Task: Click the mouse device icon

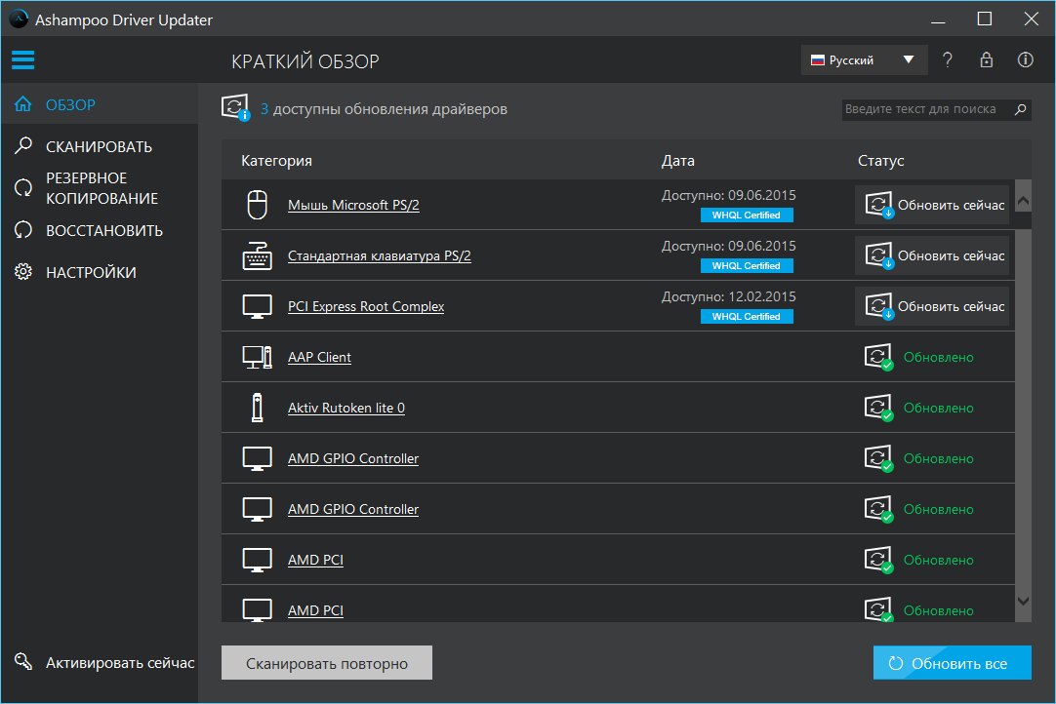Action: click(x=258, y=205)
